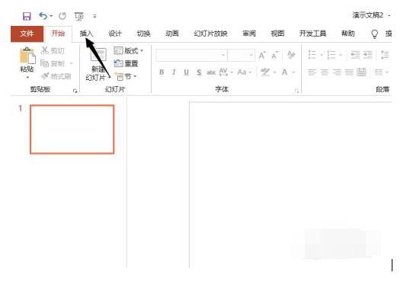Open the 设计 tab
The image size is (410, 285).
pyautogui.click(x=115, y=34)
